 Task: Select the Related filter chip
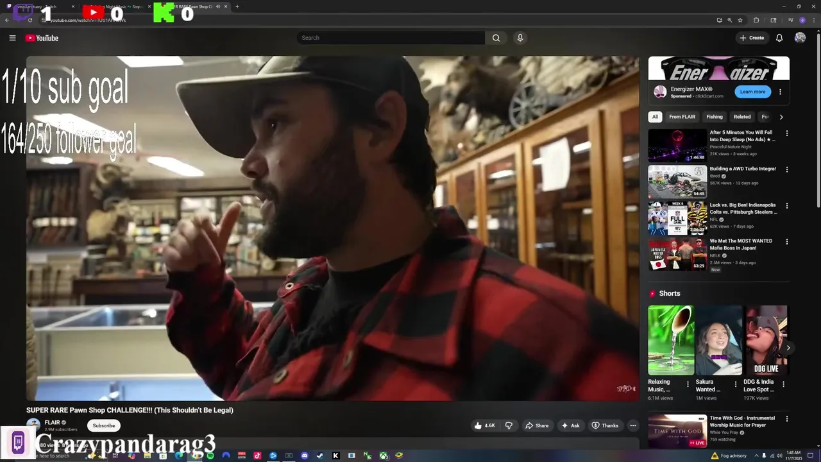pos(742,117)
